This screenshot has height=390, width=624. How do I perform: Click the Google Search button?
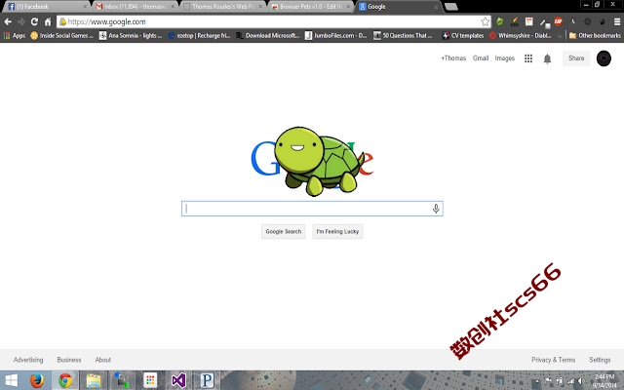pyautogui.click(x=284, y=232)
